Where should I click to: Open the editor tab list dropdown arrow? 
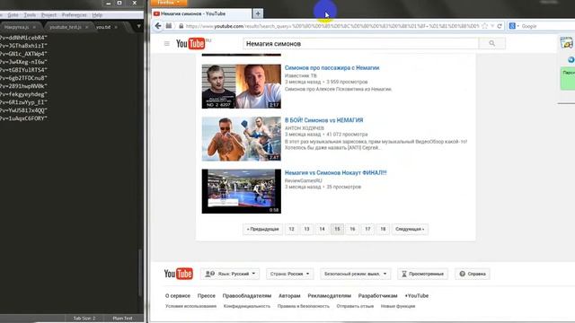click(x=138, y=26)
